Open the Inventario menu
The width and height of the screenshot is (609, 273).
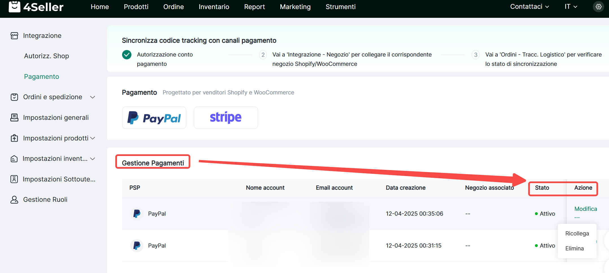pos(214,7)
